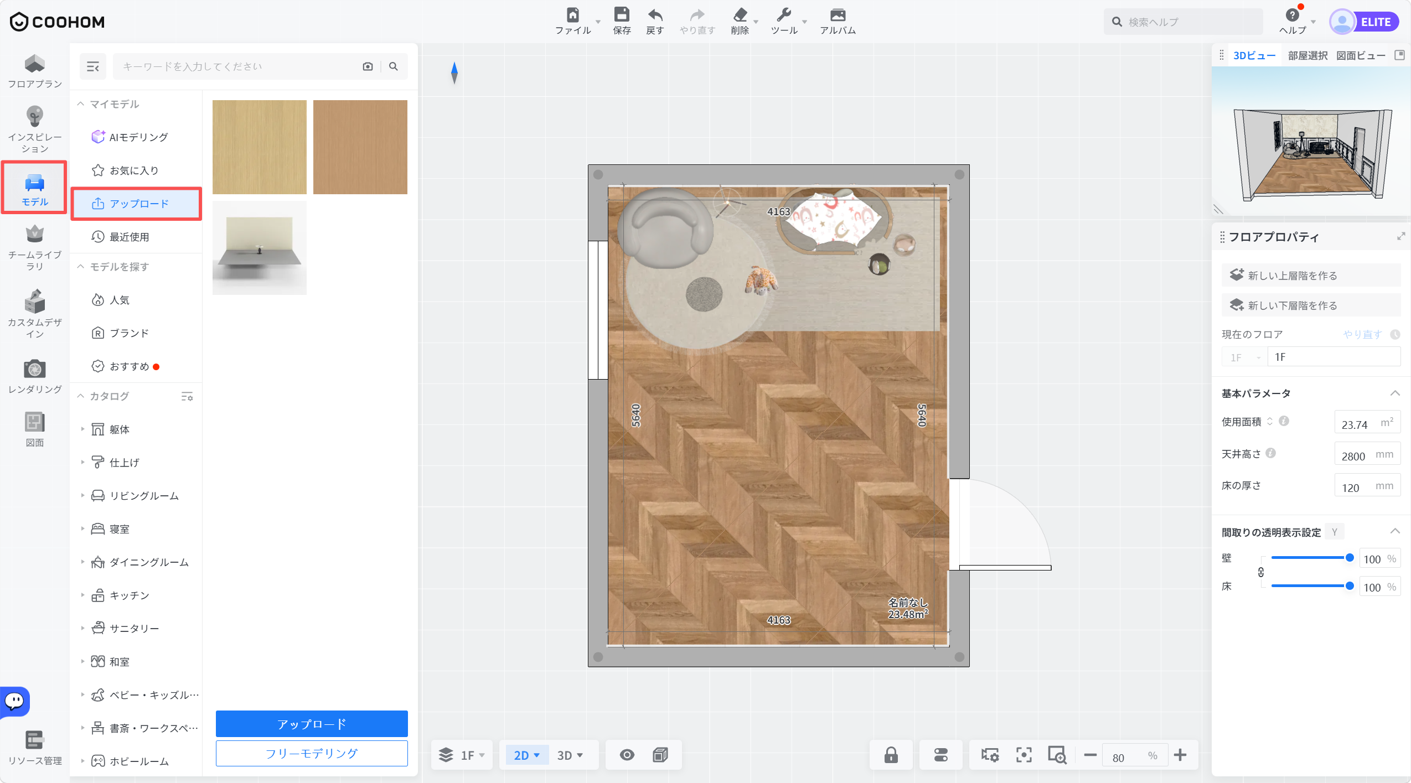Viewport: 1411px width, 783px height.
Task: Collapse the マイモデル section
Action: pos(80,104)
